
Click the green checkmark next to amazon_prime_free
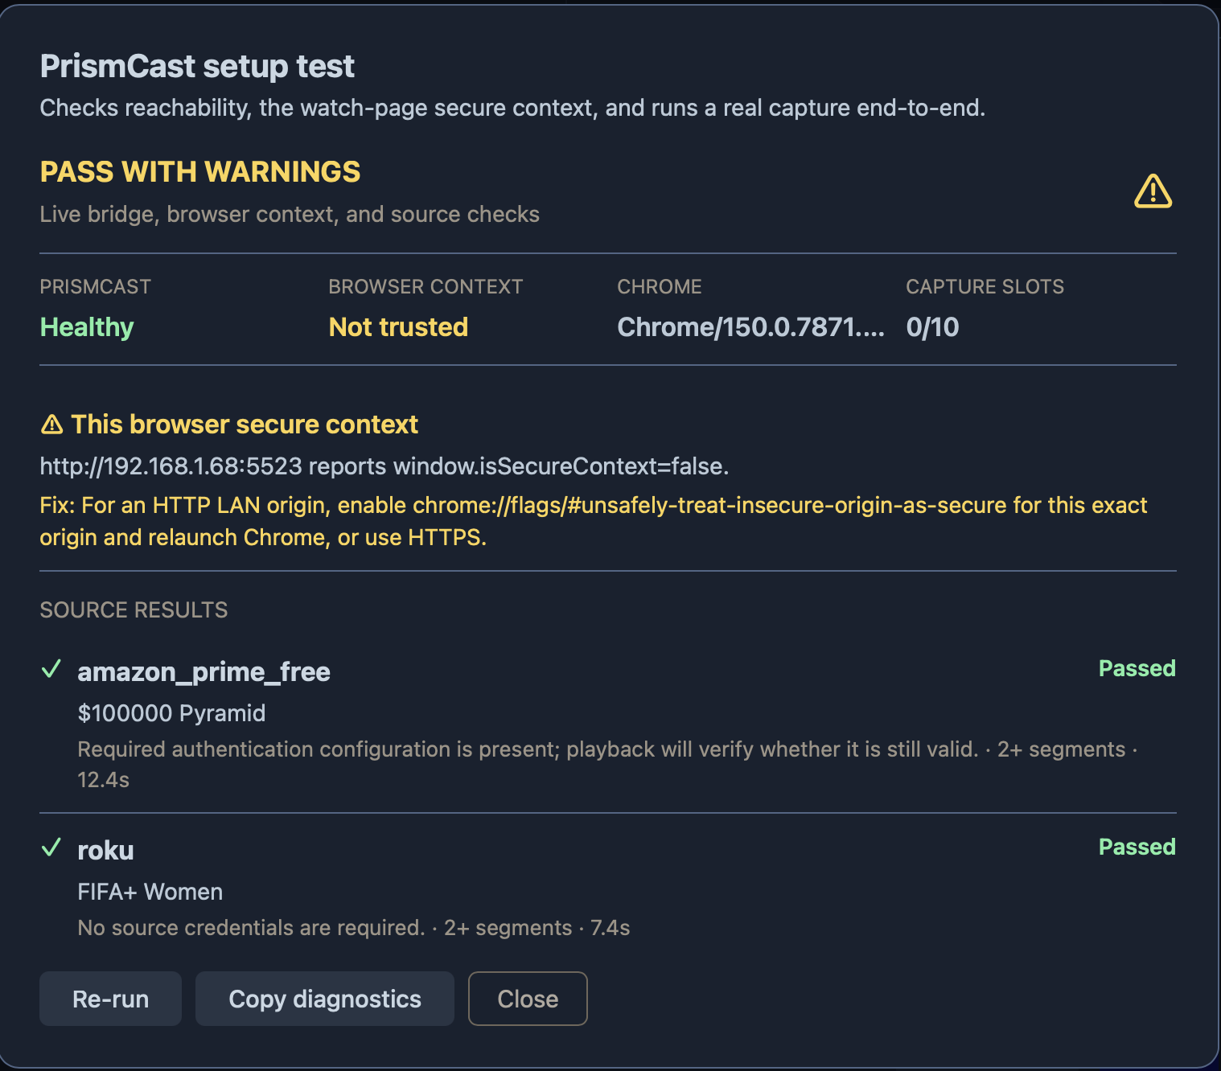51,669
